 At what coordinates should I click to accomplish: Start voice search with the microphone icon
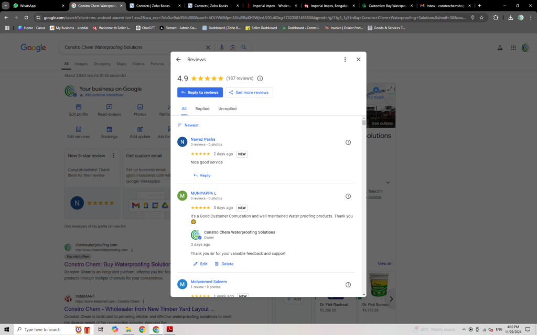(x=222, y=48)
